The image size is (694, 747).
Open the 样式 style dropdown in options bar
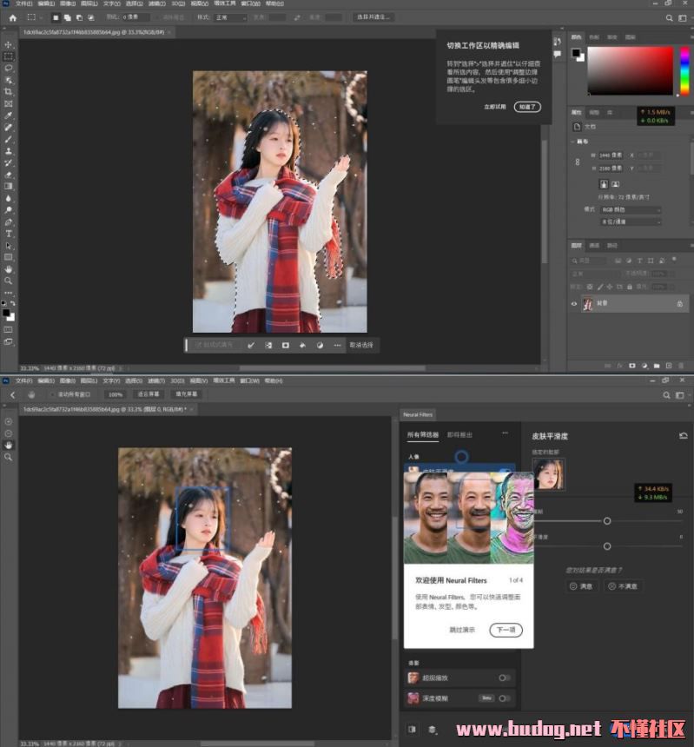click(230, 17)
